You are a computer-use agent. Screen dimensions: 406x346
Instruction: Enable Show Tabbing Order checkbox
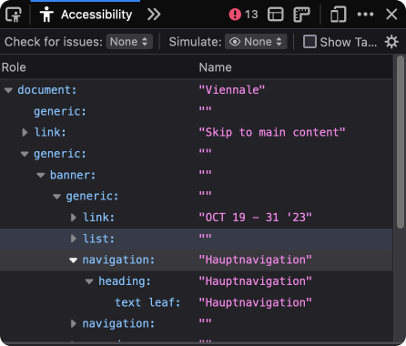click(310, 42)
